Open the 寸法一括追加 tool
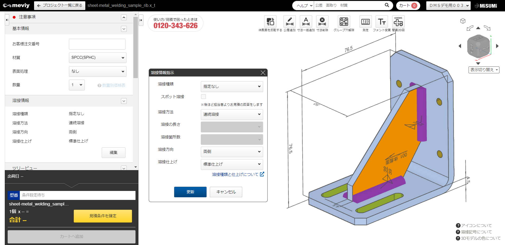Viewport: 505px width, 245px height. (306, 22)
